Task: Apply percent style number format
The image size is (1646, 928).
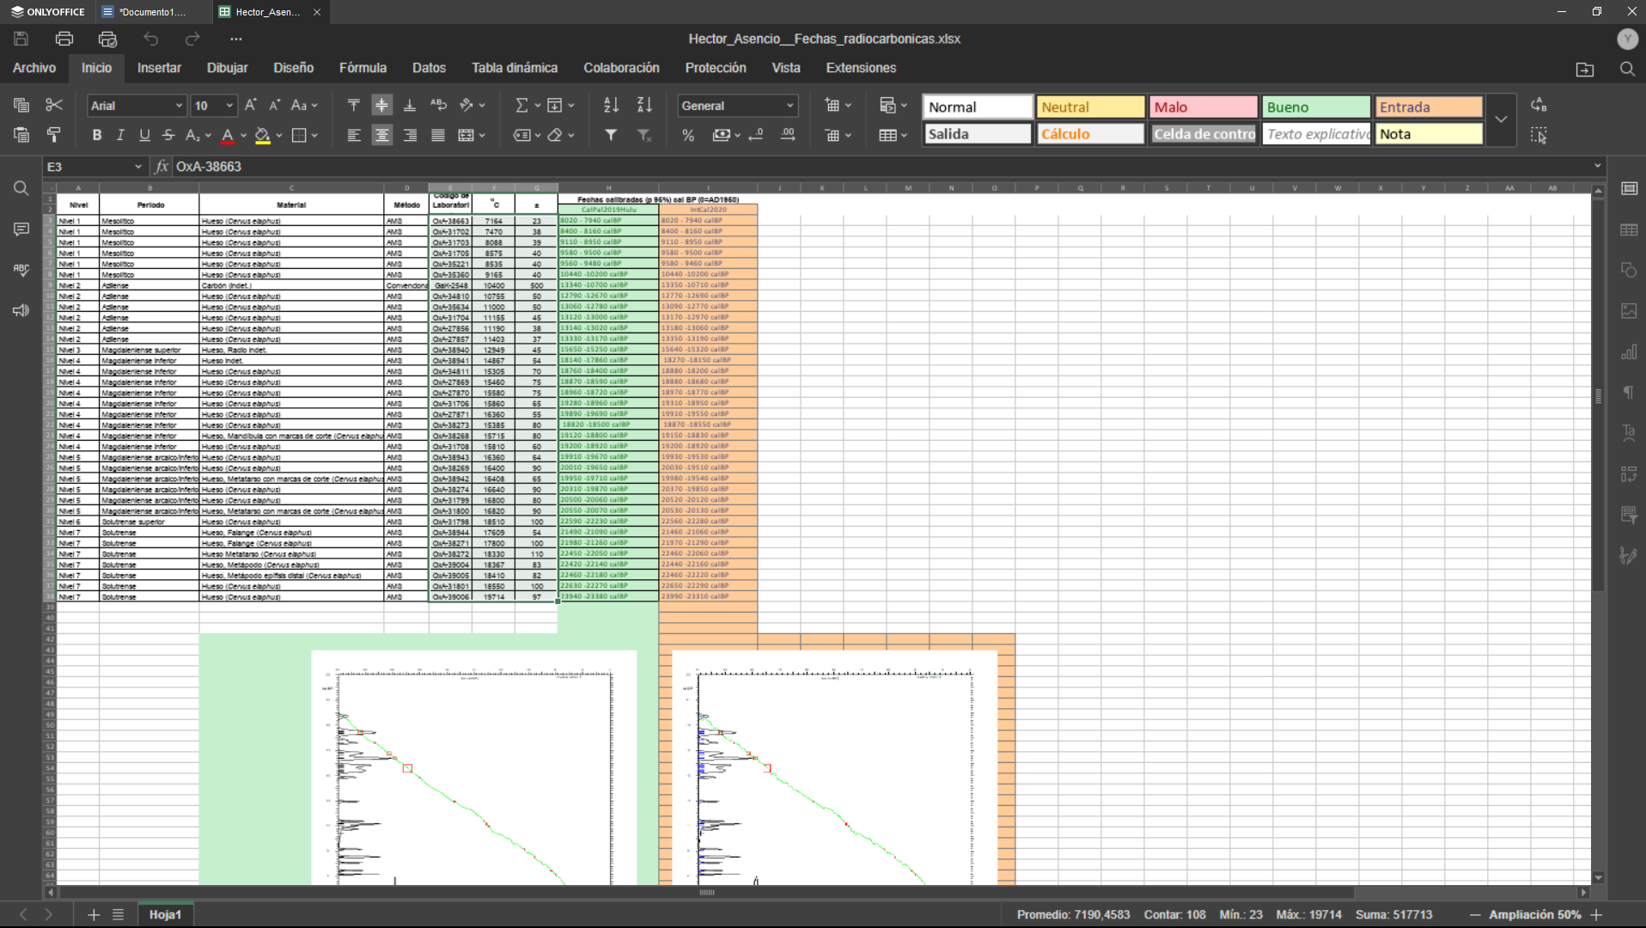Action: (x=687, y=135)
